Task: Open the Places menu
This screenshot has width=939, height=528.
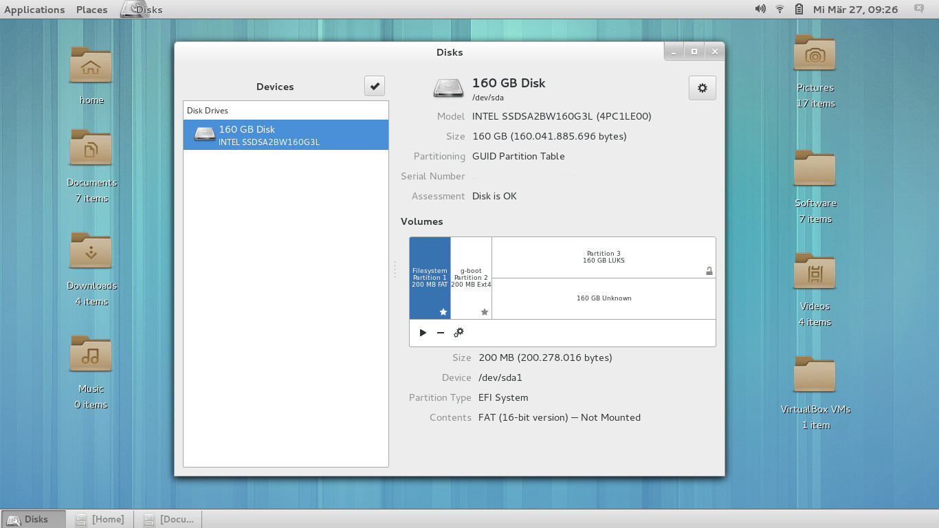Action: click(92, 10)
